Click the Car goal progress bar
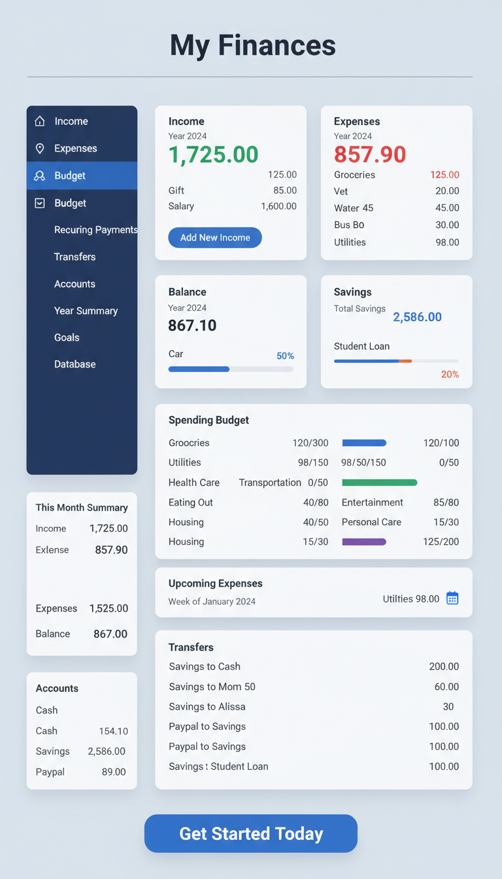 [231, 369]
